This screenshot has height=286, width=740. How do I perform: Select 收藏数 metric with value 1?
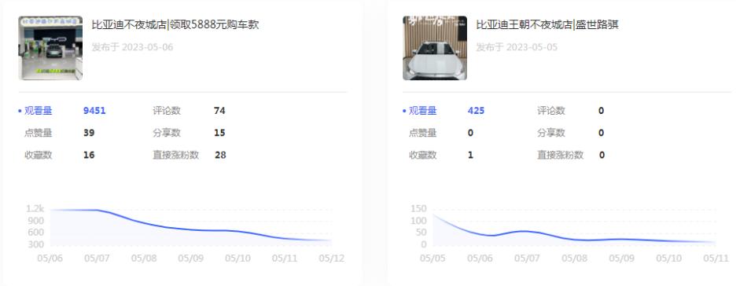click(422, 155)
